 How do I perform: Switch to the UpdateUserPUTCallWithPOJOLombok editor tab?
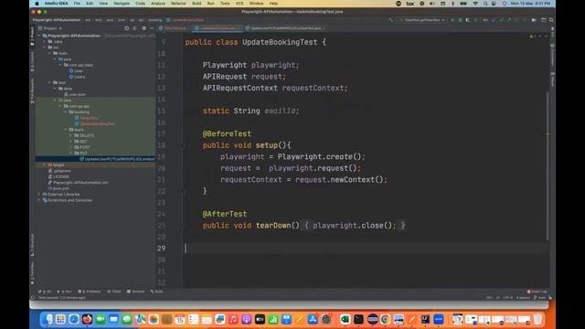286,28
